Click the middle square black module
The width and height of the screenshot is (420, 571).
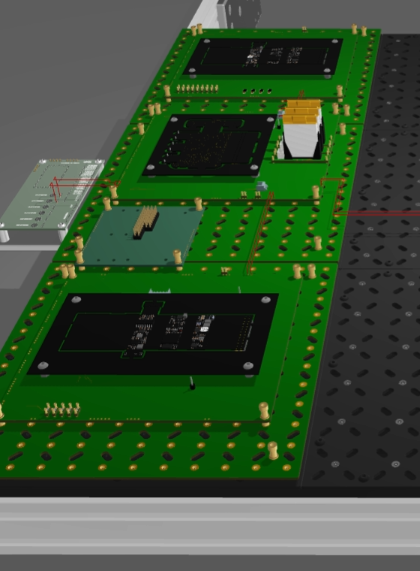[x=209, y=146]
